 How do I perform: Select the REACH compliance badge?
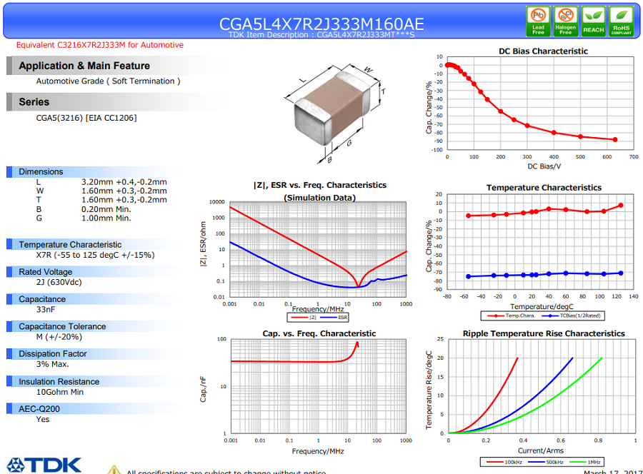[x=594, y=21]
